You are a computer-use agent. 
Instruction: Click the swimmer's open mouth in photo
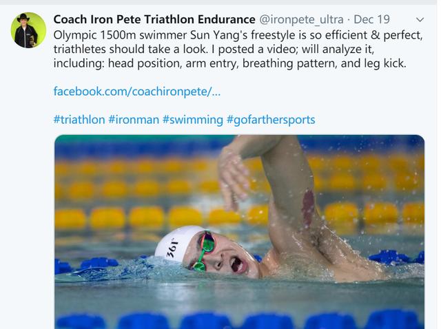click(237, 265)
